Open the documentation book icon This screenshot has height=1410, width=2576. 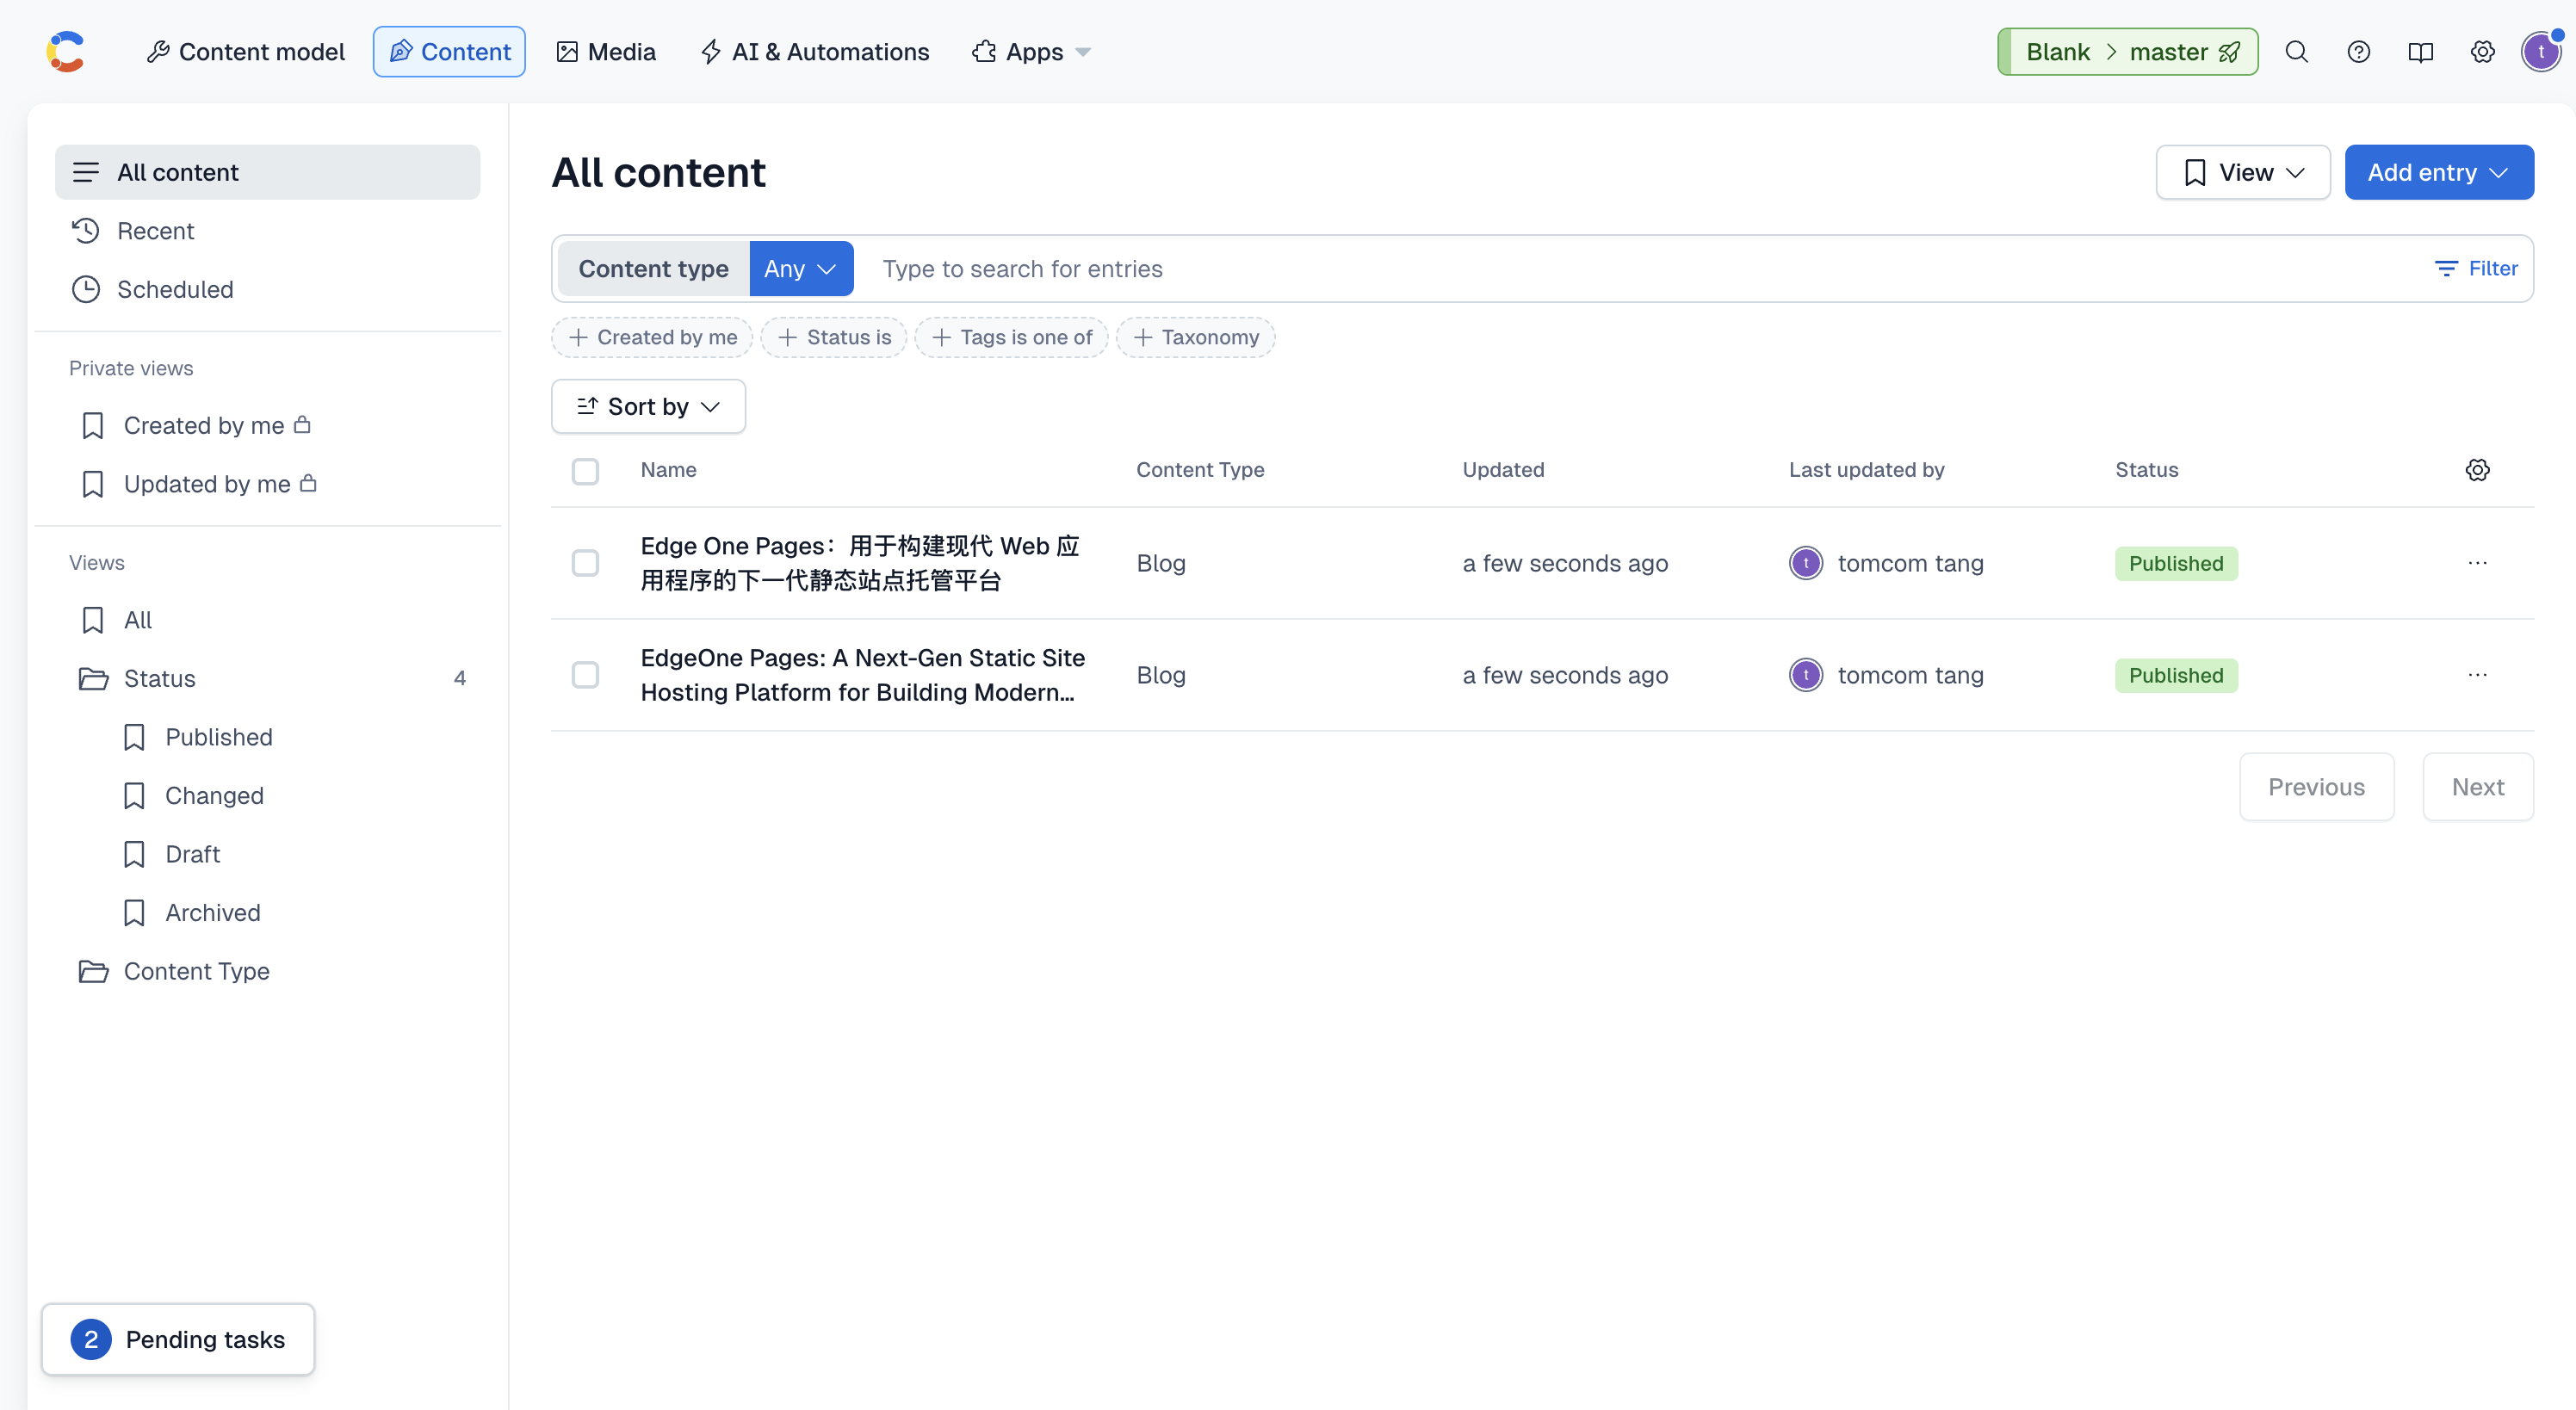pyautogui.click(x=2420, y=51)
